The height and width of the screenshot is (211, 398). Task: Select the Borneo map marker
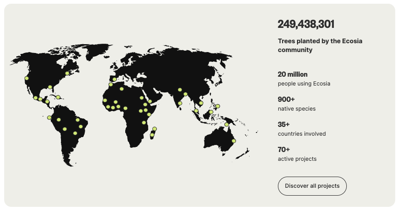(x=211, y=112)
